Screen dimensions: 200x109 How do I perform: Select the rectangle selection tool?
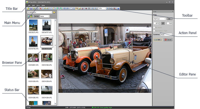[74, 9]
